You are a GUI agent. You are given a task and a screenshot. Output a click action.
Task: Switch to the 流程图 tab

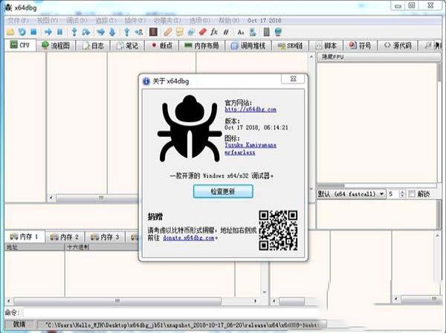56,45
